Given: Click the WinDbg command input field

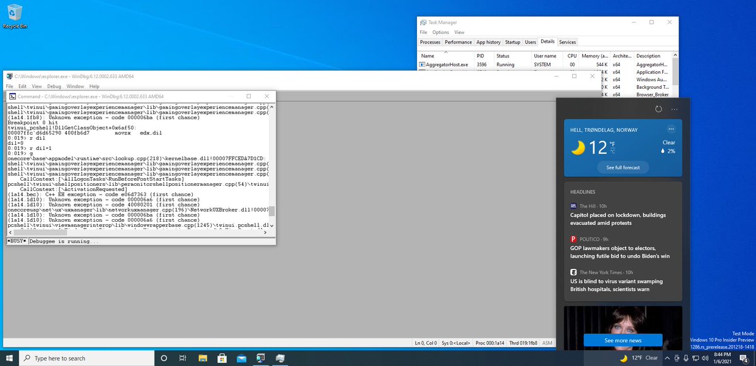Looking at the screenshot, I should [x=151, y=241].
